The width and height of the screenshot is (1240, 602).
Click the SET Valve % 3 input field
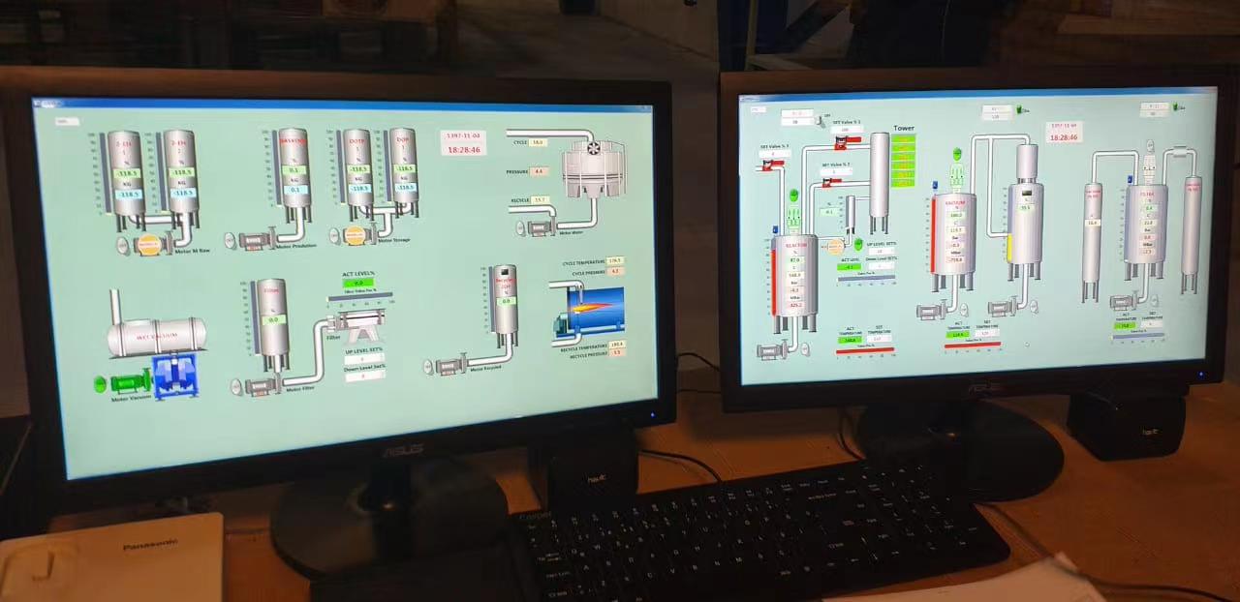(775, 153)
